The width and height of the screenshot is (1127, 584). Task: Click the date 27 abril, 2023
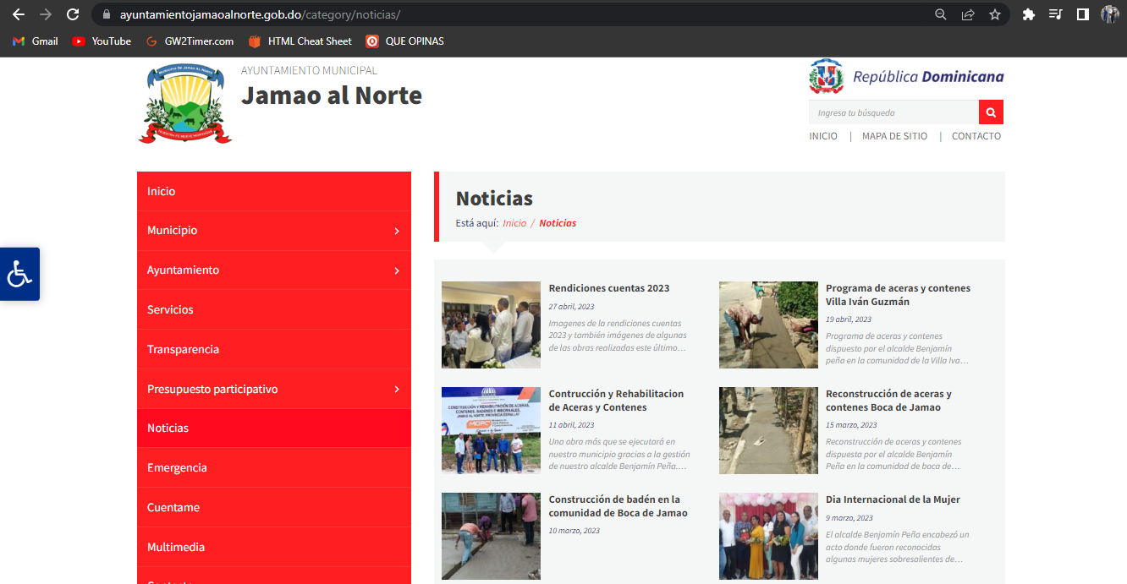[x=571, y=307]
